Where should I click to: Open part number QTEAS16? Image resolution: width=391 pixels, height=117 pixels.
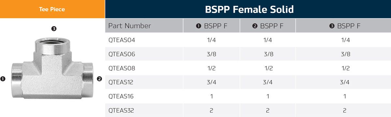coord(121,97)
